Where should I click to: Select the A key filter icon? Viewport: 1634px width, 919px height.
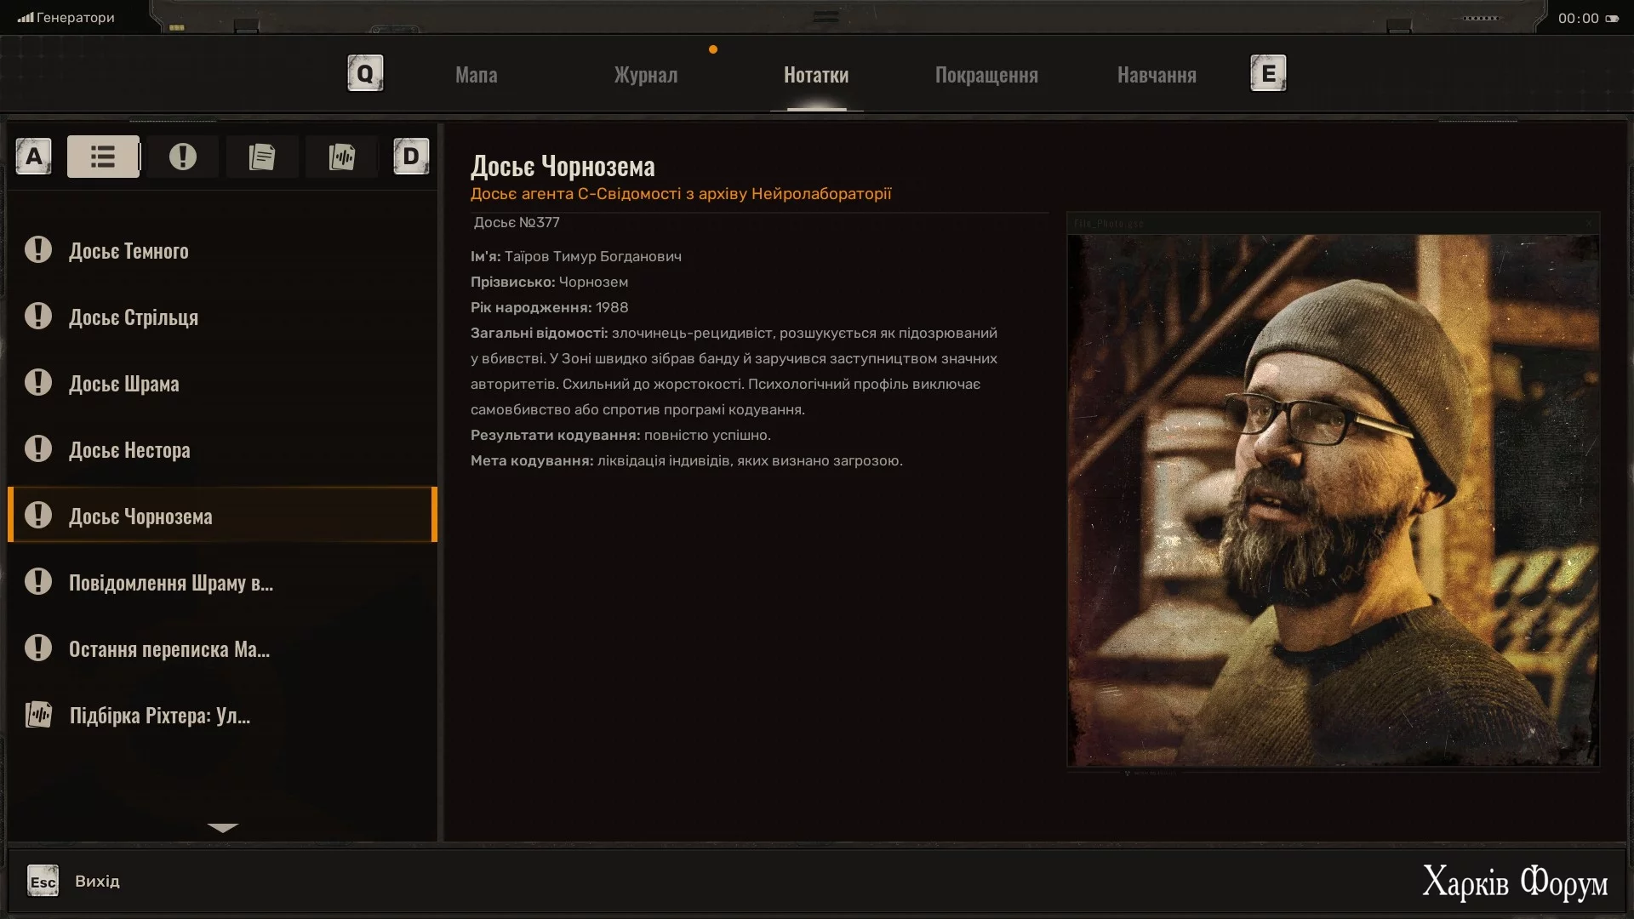[34, 157]
